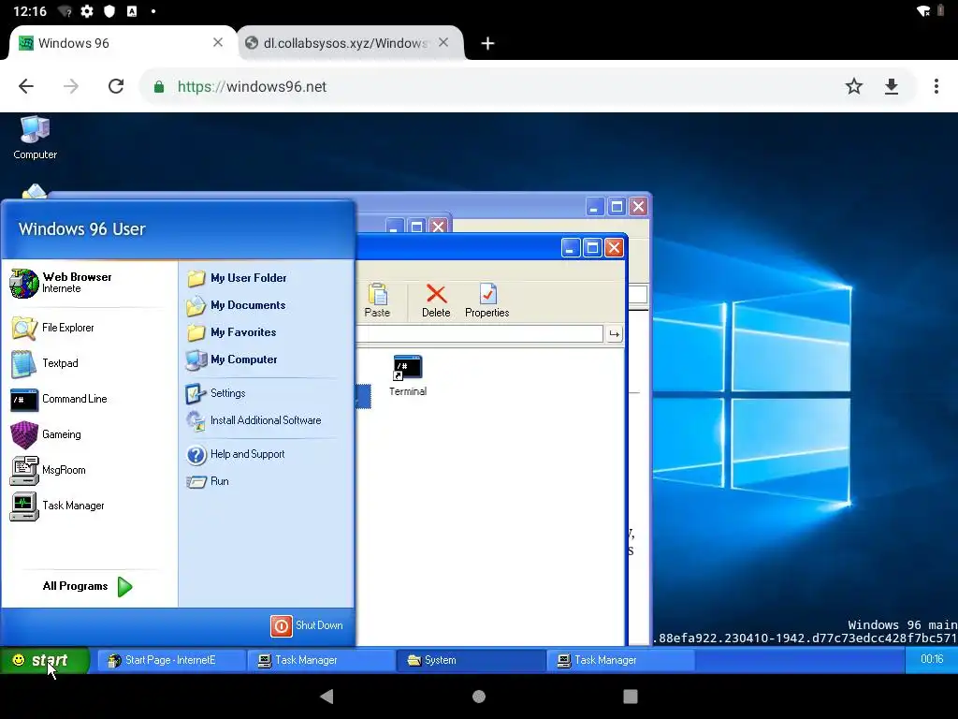Open Settings from the Start menu
Image resolution: width=958 pixels, height=719 pixels.
pos(216,393)
